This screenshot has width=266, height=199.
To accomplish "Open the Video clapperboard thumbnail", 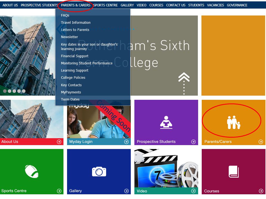I will point(166,168).
